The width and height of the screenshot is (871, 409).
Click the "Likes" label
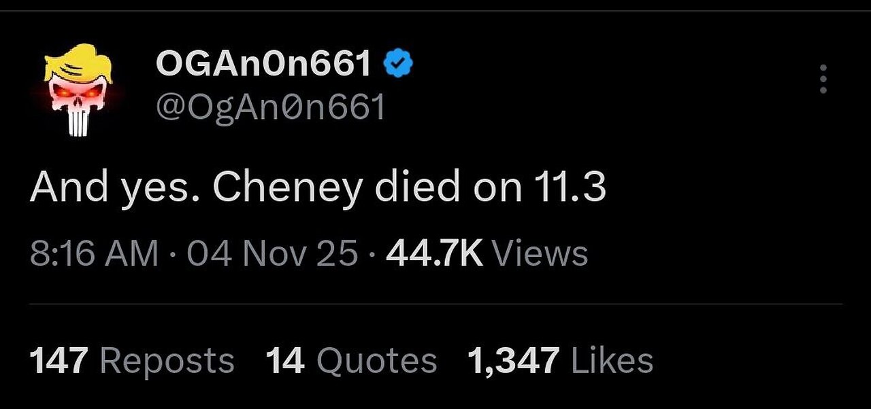tap(612, 361)
